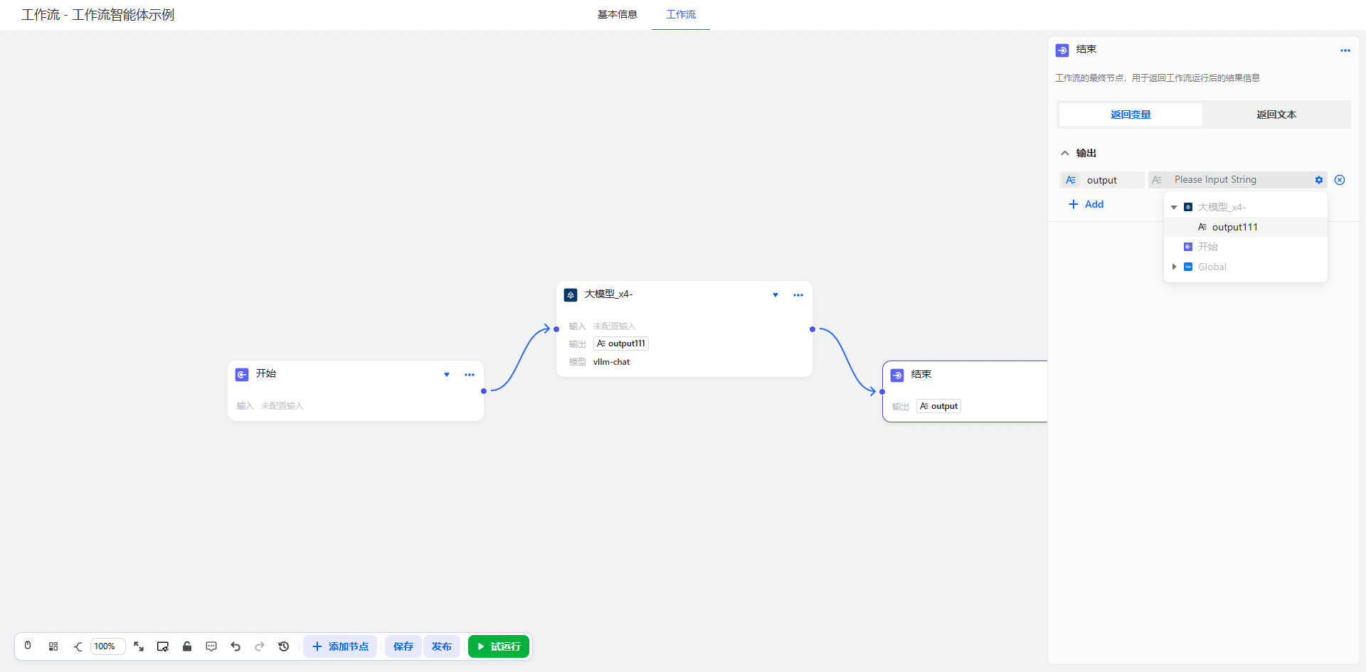
Task: Open the 结束 panel more options menu
Action: coord(1345,50)
